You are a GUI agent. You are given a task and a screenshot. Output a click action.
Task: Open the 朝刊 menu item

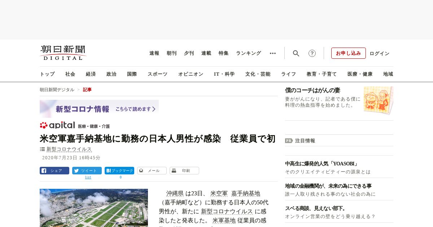point(172,53)
